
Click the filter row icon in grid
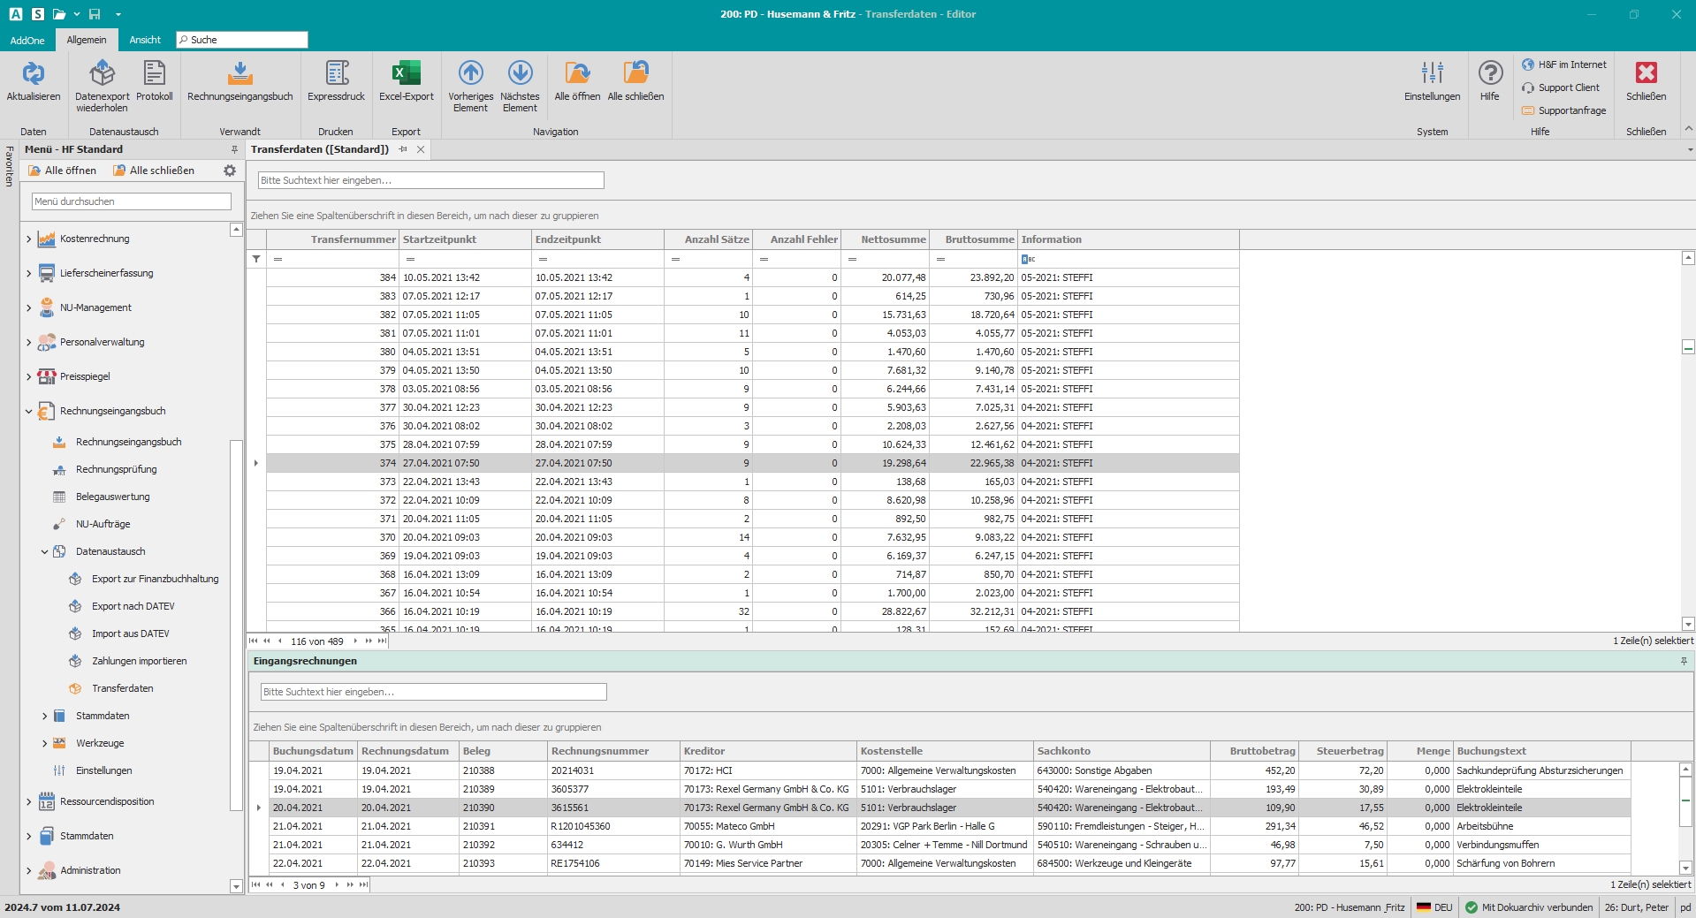click(x=256, y=259)
